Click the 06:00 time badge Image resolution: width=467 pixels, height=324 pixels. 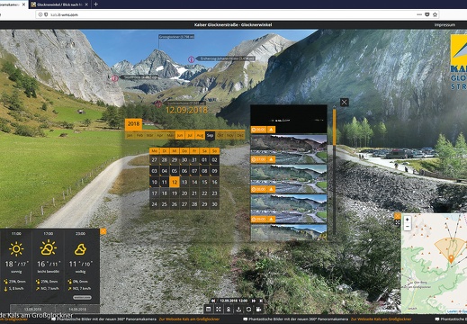tap(258, 130)
